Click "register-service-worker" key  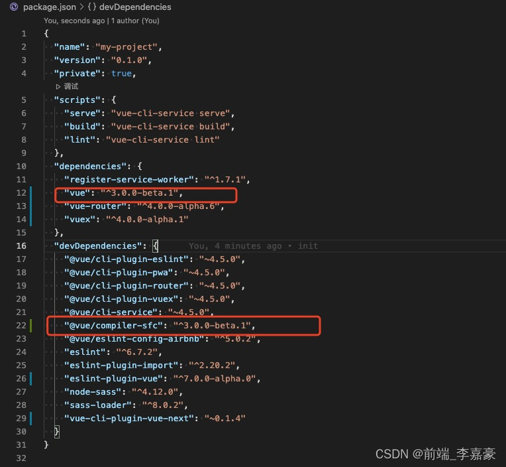click(129, 180)
